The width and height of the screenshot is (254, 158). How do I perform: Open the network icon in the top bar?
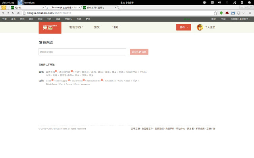pyautogui.click(x=235, y=2)
